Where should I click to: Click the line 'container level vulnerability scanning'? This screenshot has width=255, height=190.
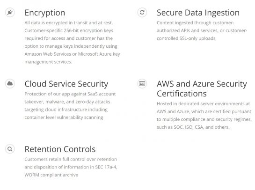pos(64,117)
